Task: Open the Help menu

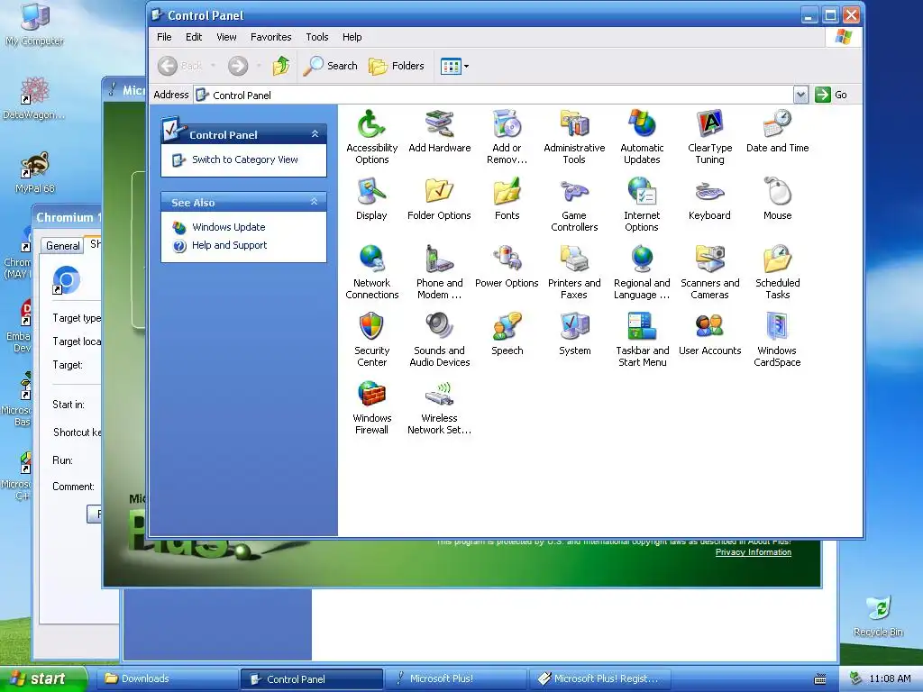Action: (352, 37)
